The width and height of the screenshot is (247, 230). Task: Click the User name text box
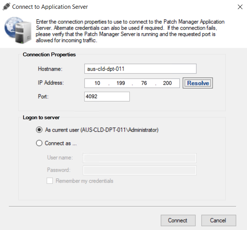coord(140,158)
